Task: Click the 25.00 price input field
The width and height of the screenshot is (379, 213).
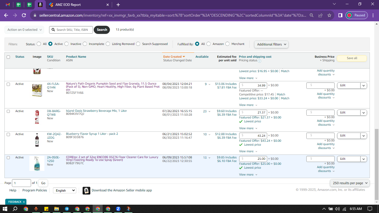Action: pos(253,159)
